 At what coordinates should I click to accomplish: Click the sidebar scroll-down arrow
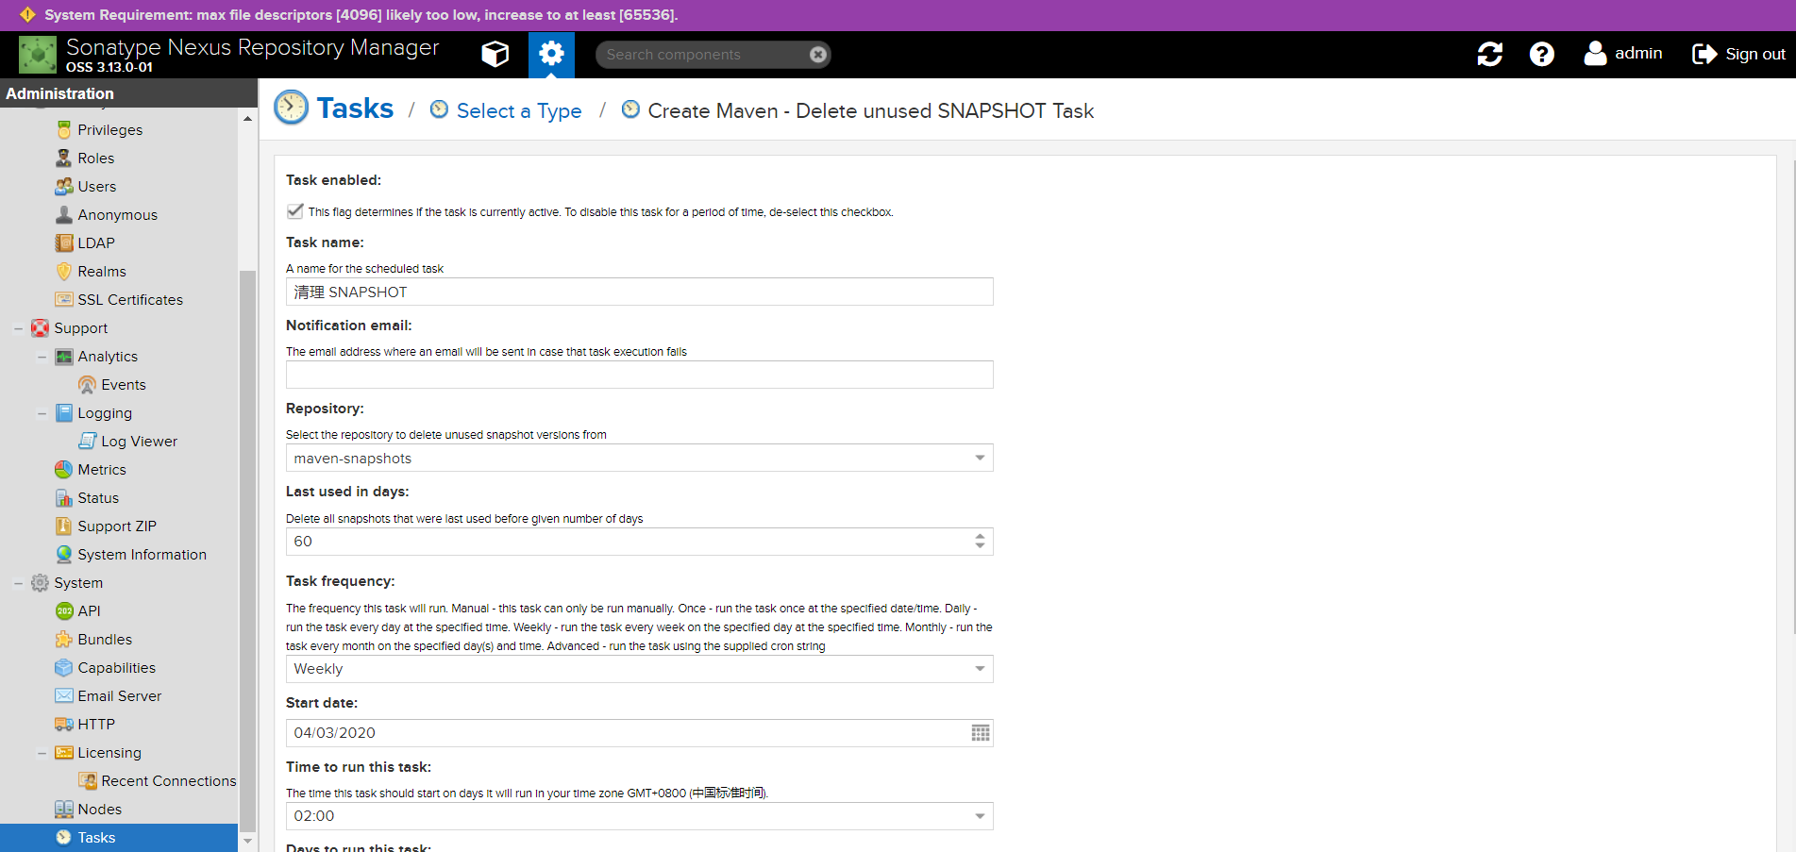pos(247,841)
